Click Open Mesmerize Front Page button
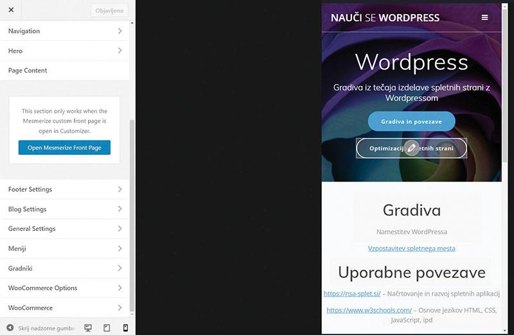514x335 pixels. (64, 148)
